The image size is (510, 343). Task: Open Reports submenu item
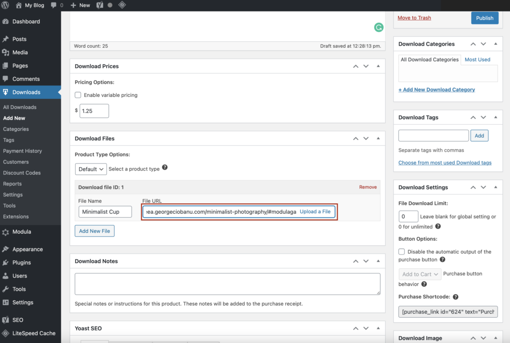click(x=12, y=184)
